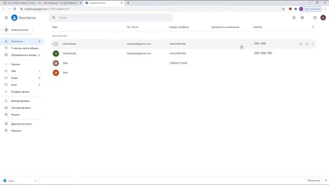Tick the checkbox for first Hard Resett row
Screen dimensions: 329x185
56,44
